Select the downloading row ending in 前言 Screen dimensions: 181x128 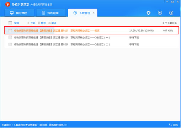[91, 31]
